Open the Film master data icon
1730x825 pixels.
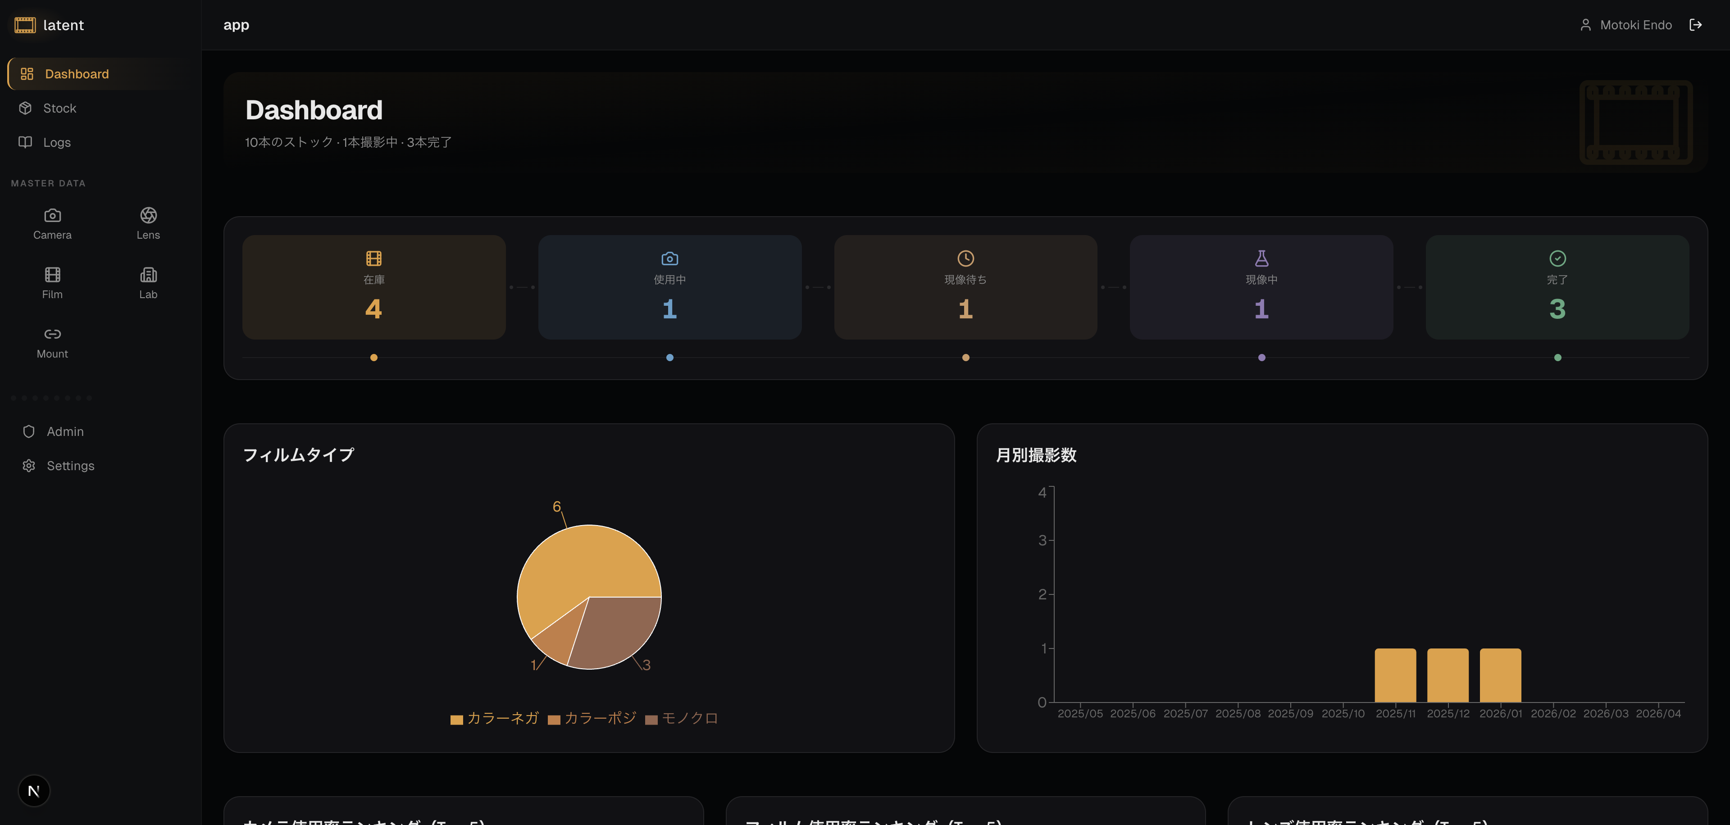point(52,275)
